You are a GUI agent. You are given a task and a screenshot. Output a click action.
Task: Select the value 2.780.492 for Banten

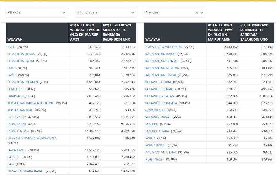tap(128, 157)
